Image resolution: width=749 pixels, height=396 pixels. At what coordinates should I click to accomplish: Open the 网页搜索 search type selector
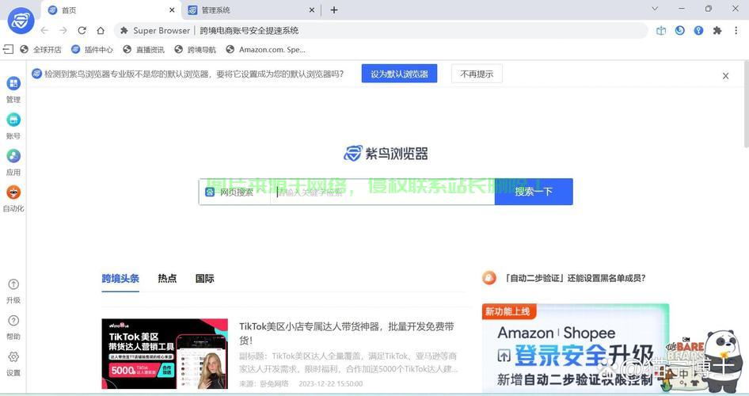click(234, 192)
